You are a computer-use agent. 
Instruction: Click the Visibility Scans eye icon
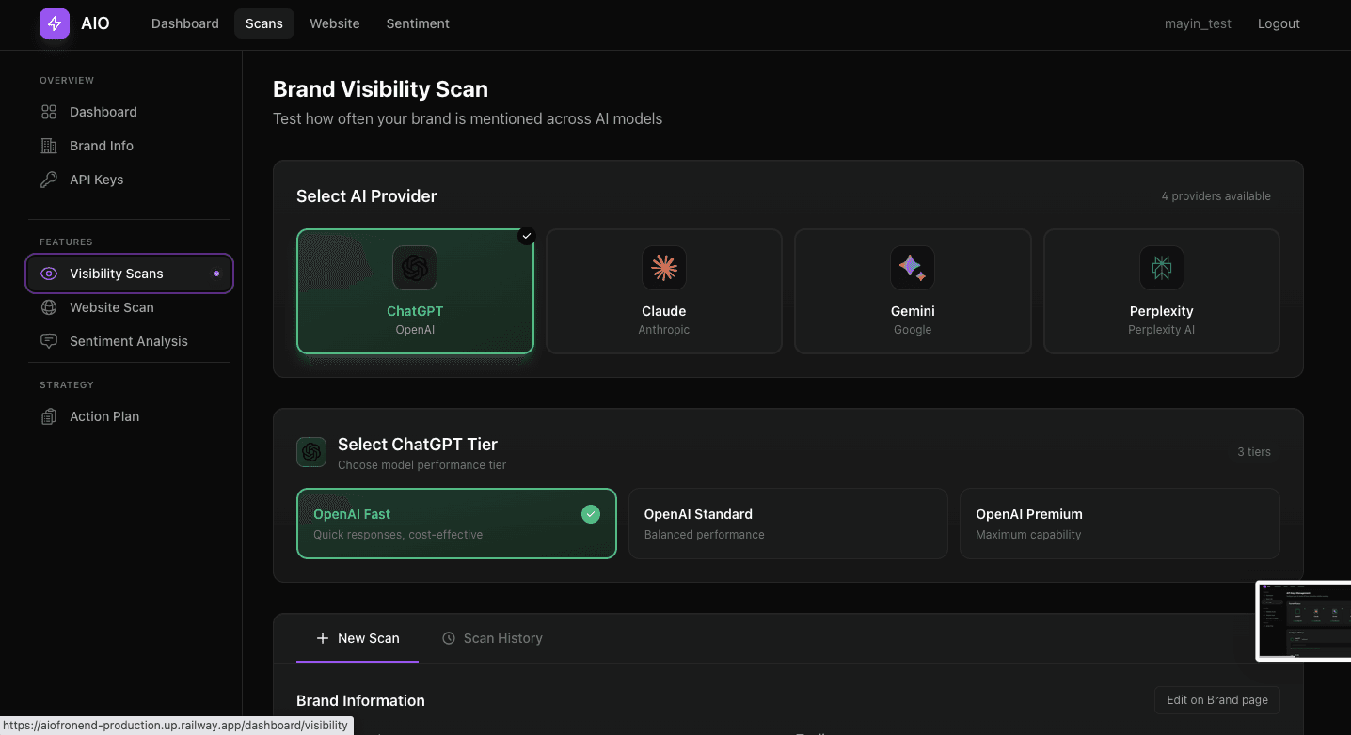click(x=49, y=274)
